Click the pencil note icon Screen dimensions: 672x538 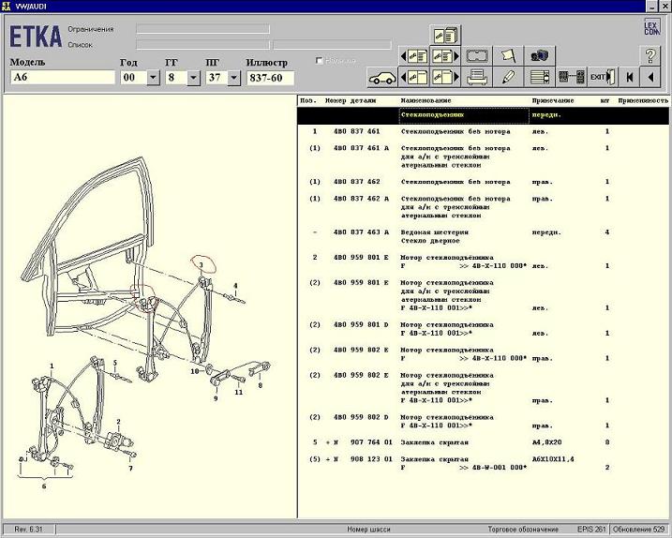coord(508,77)
